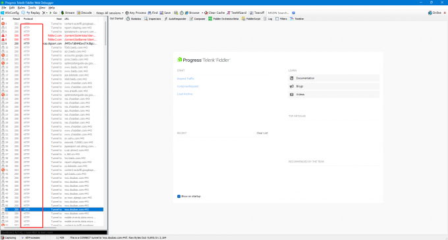Image resolution: width=448 pixels, height=240 pixels.
Task: Click into MSDN Search field
Action: tap(279, 13)
